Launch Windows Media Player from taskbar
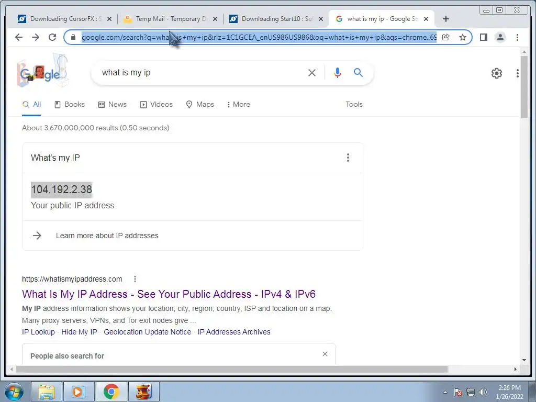The image size is (536, 402). [x=79, y=392]
